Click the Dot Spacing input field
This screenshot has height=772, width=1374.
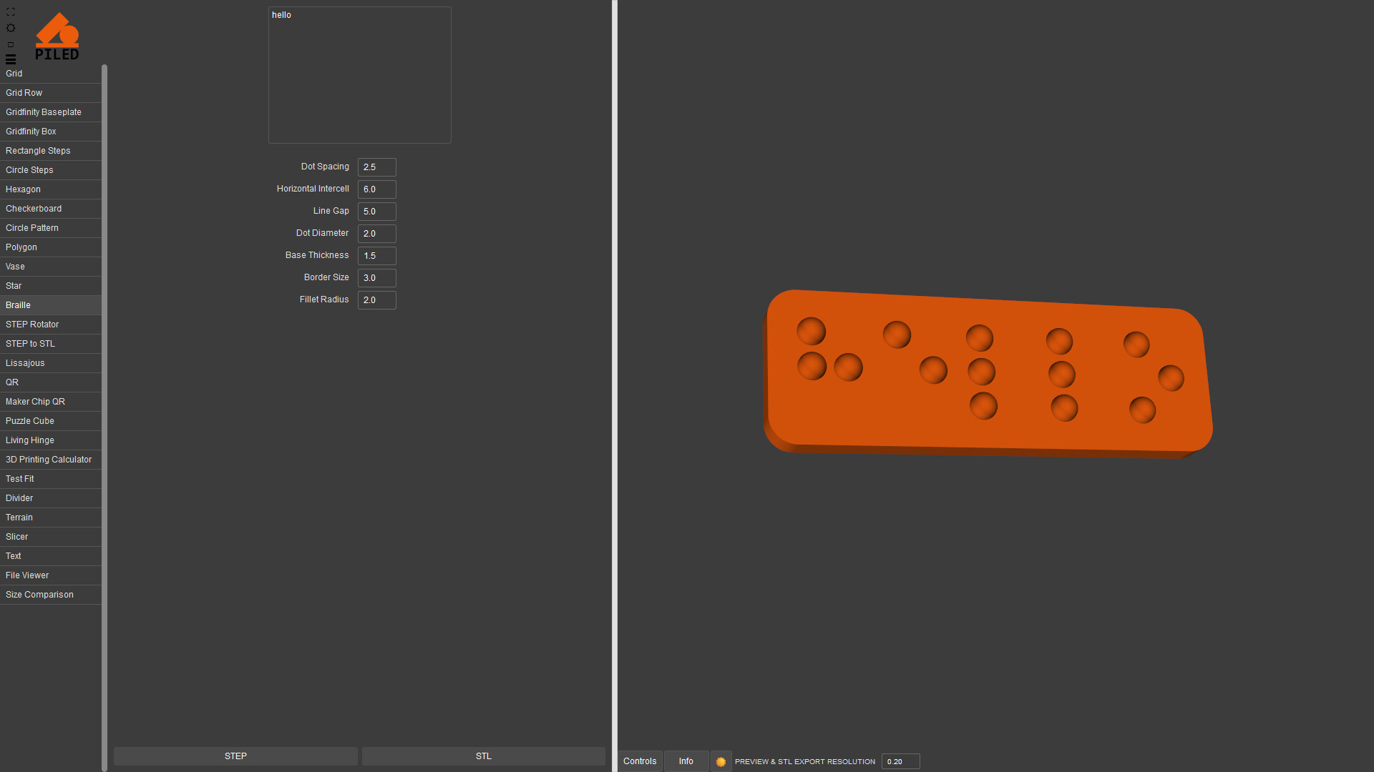click(x=376, y=167)
